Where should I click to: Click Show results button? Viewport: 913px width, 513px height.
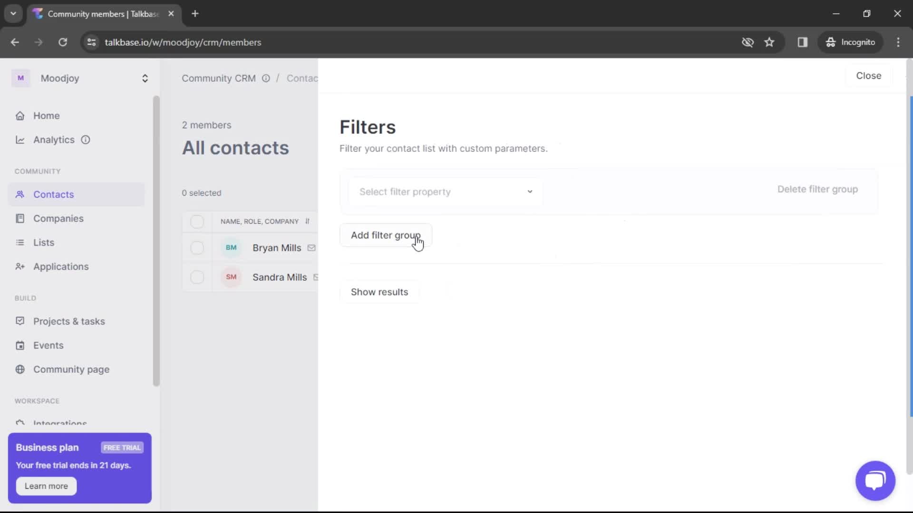(x=379, y=292)
